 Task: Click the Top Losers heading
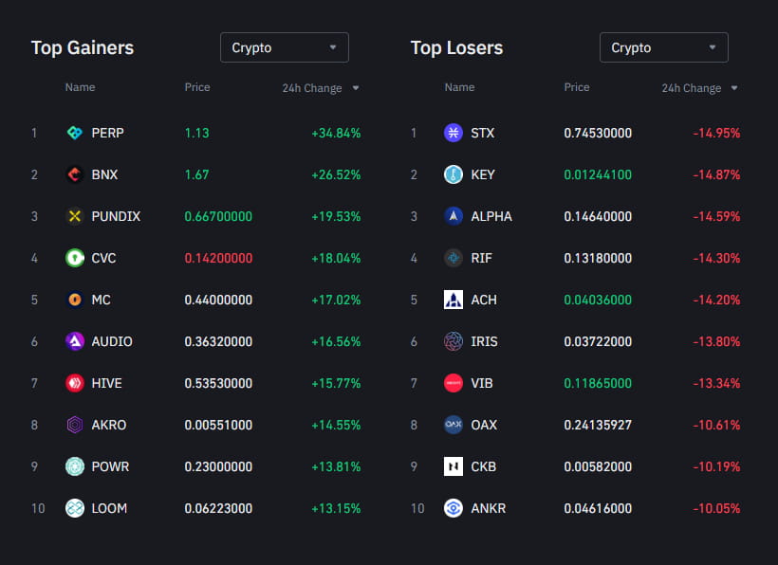[x=457, y=48]
